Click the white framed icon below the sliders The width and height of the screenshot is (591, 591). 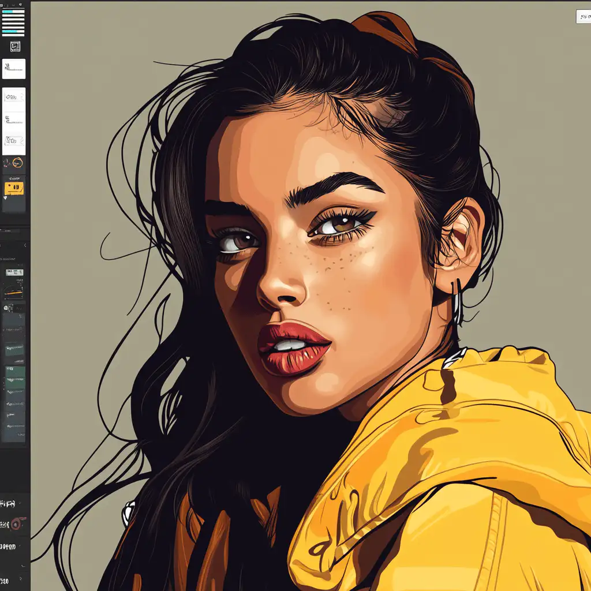[15, 47]
